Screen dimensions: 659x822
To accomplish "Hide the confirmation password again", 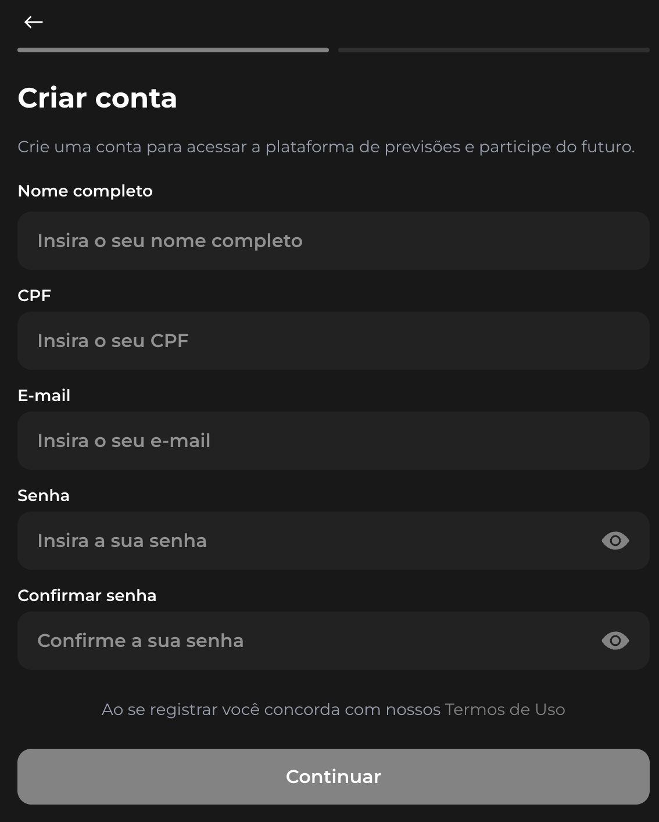I will tap(614, 641).
